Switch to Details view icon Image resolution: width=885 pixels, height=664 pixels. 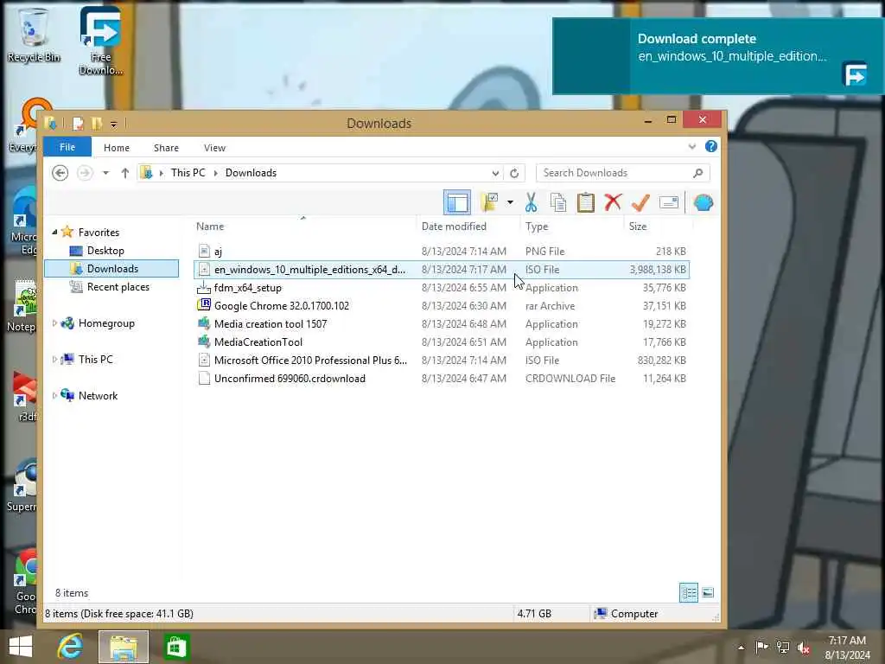[689, 593]
